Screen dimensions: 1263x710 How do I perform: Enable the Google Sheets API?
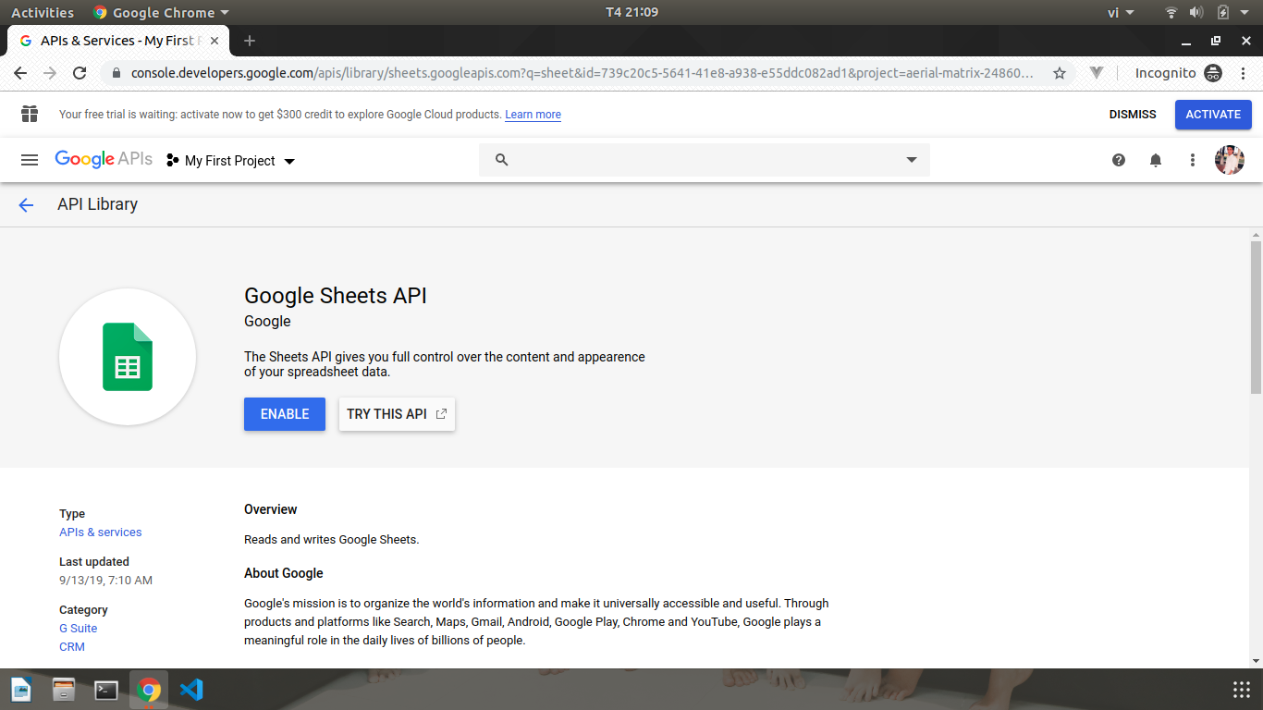pos(285,414)
